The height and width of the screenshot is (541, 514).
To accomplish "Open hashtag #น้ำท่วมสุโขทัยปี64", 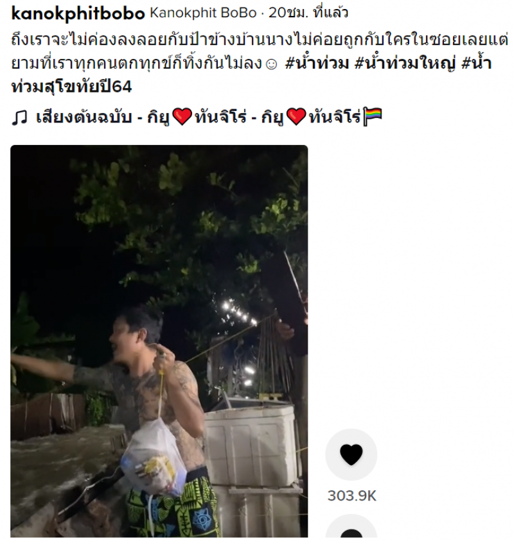I will pos(251,74).
